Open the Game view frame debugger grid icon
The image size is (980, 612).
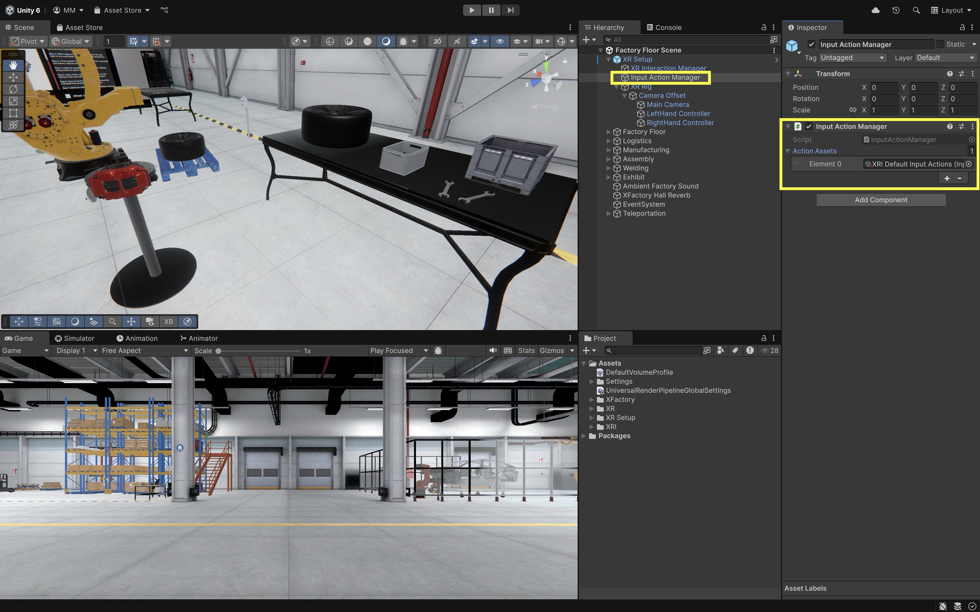click(507, 350)
